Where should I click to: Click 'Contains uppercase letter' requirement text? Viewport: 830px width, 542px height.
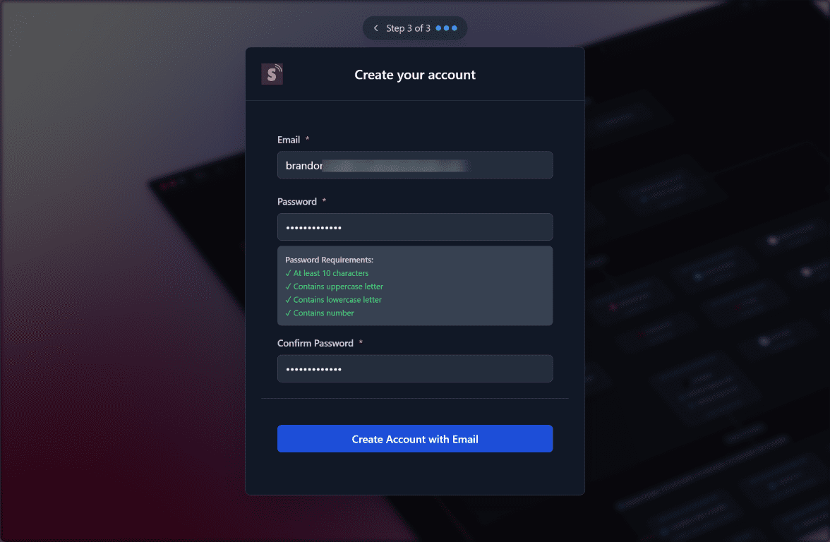point(338,287)
